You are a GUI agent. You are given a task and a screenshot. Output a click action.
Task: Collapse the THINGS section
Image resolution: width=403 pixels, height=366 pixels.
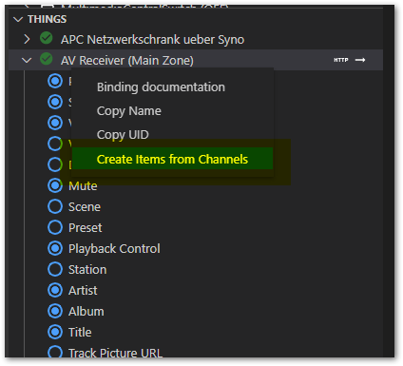pos(18,19)
